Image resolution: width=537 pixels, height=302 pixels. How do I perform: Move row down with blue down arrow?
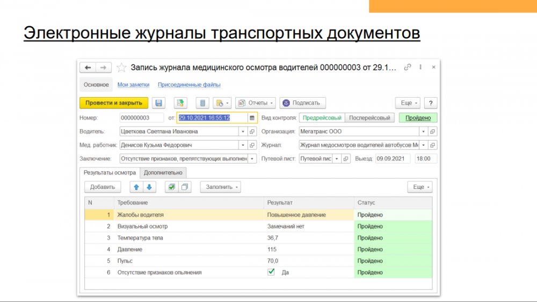tap(149, 187)
